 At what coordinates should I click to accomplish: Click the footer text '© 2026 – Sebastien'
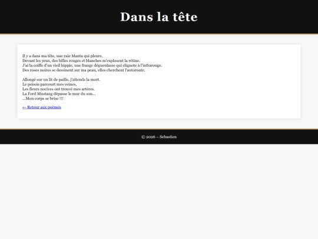[159, 137]
